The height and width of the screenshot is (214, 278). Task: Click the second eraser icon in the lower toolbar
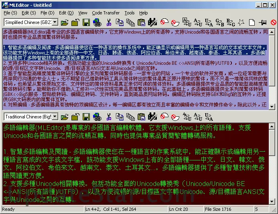coord(175,117)
